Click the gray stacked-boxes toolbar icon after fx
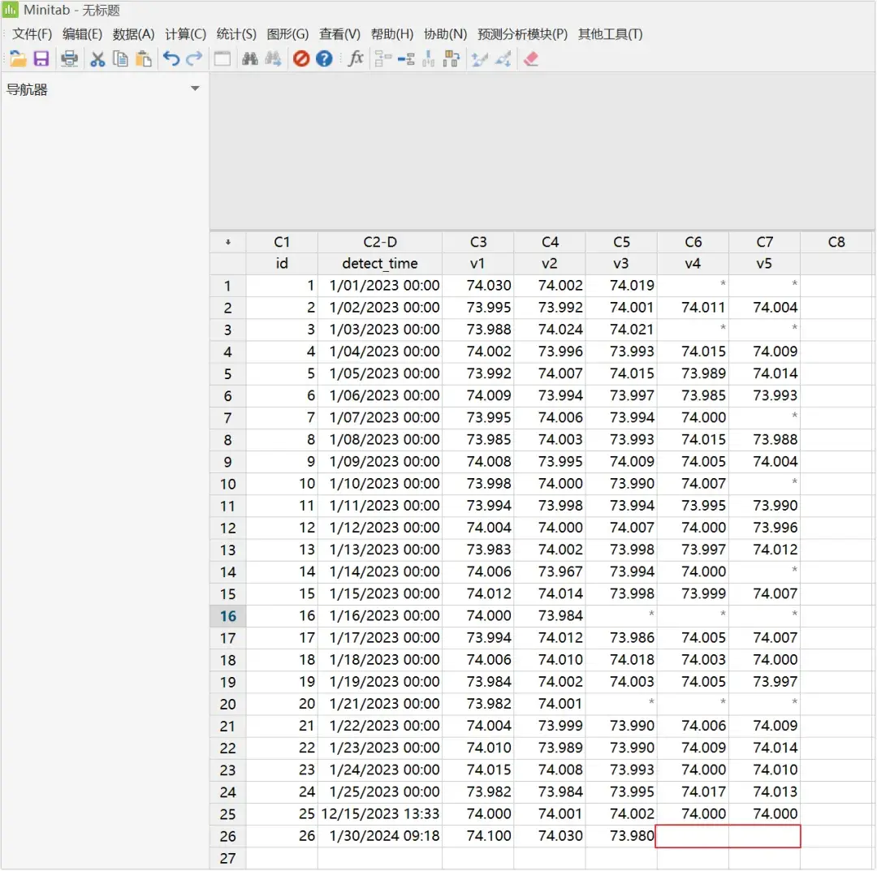Viewport: 877px width, 871px height. (x=383, y=58)
